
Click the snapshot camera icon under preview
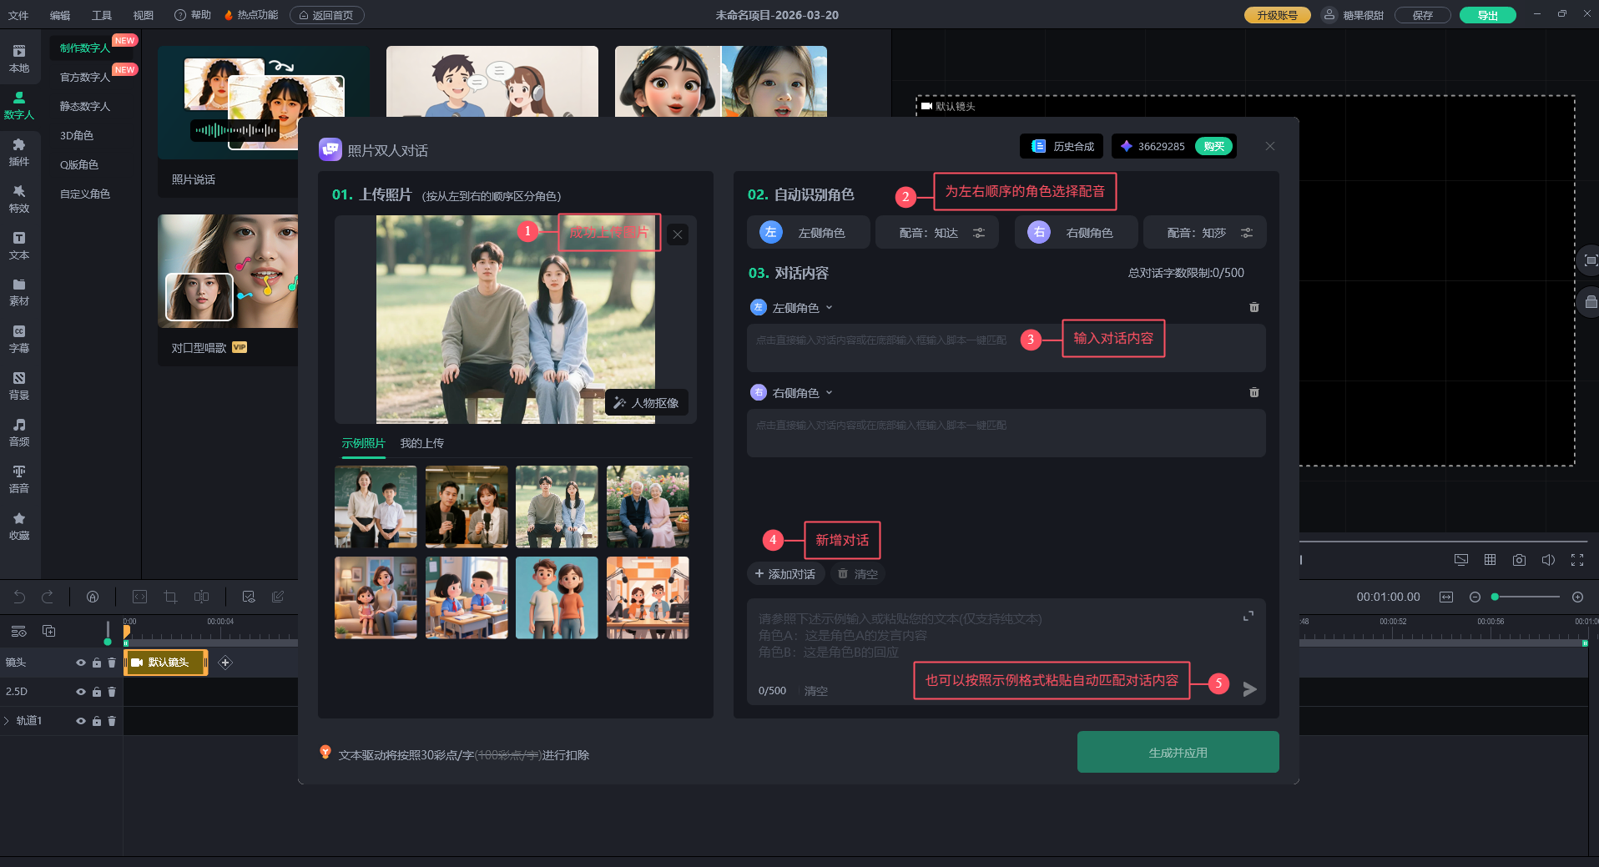[x=1519, y=560]
